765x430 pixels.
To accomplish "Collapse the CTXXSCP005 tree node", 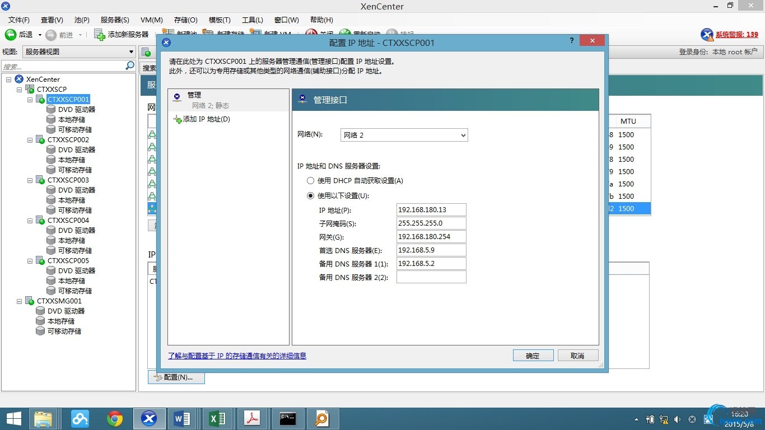I will [x=30, y=261].
